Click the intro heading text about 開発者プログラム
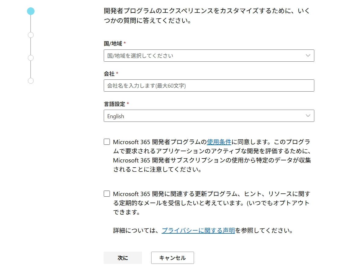Viewport: 359px width, 266px height. [207, 16]
